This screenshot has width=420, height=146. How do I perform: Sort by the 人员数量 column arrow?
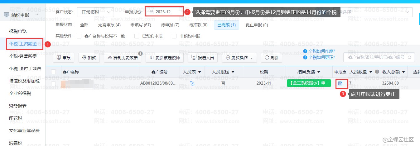pyautogui.click(x=371, y=72)
